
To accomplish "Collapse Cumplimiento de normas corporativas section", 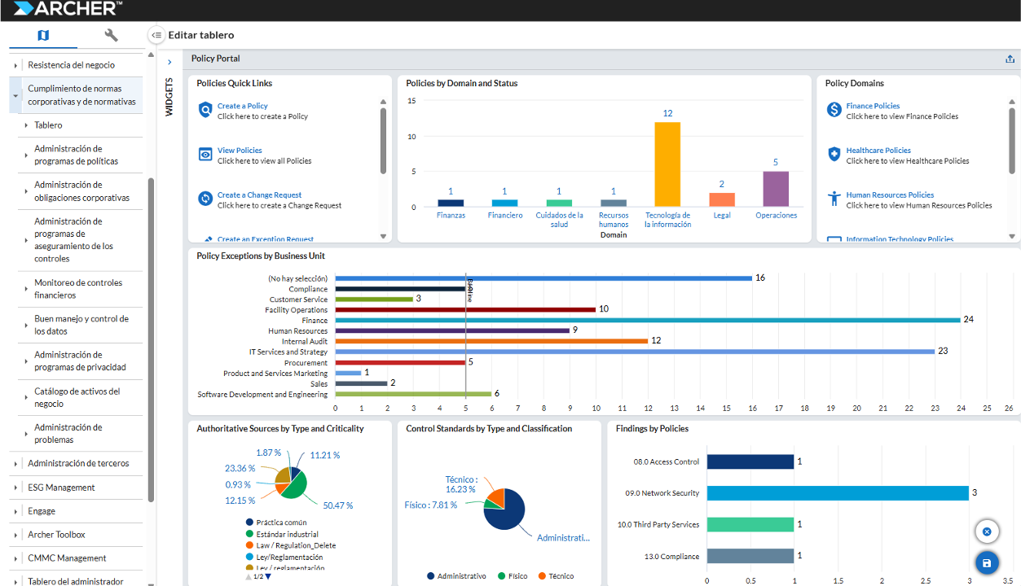I will (x=15, y=95).
